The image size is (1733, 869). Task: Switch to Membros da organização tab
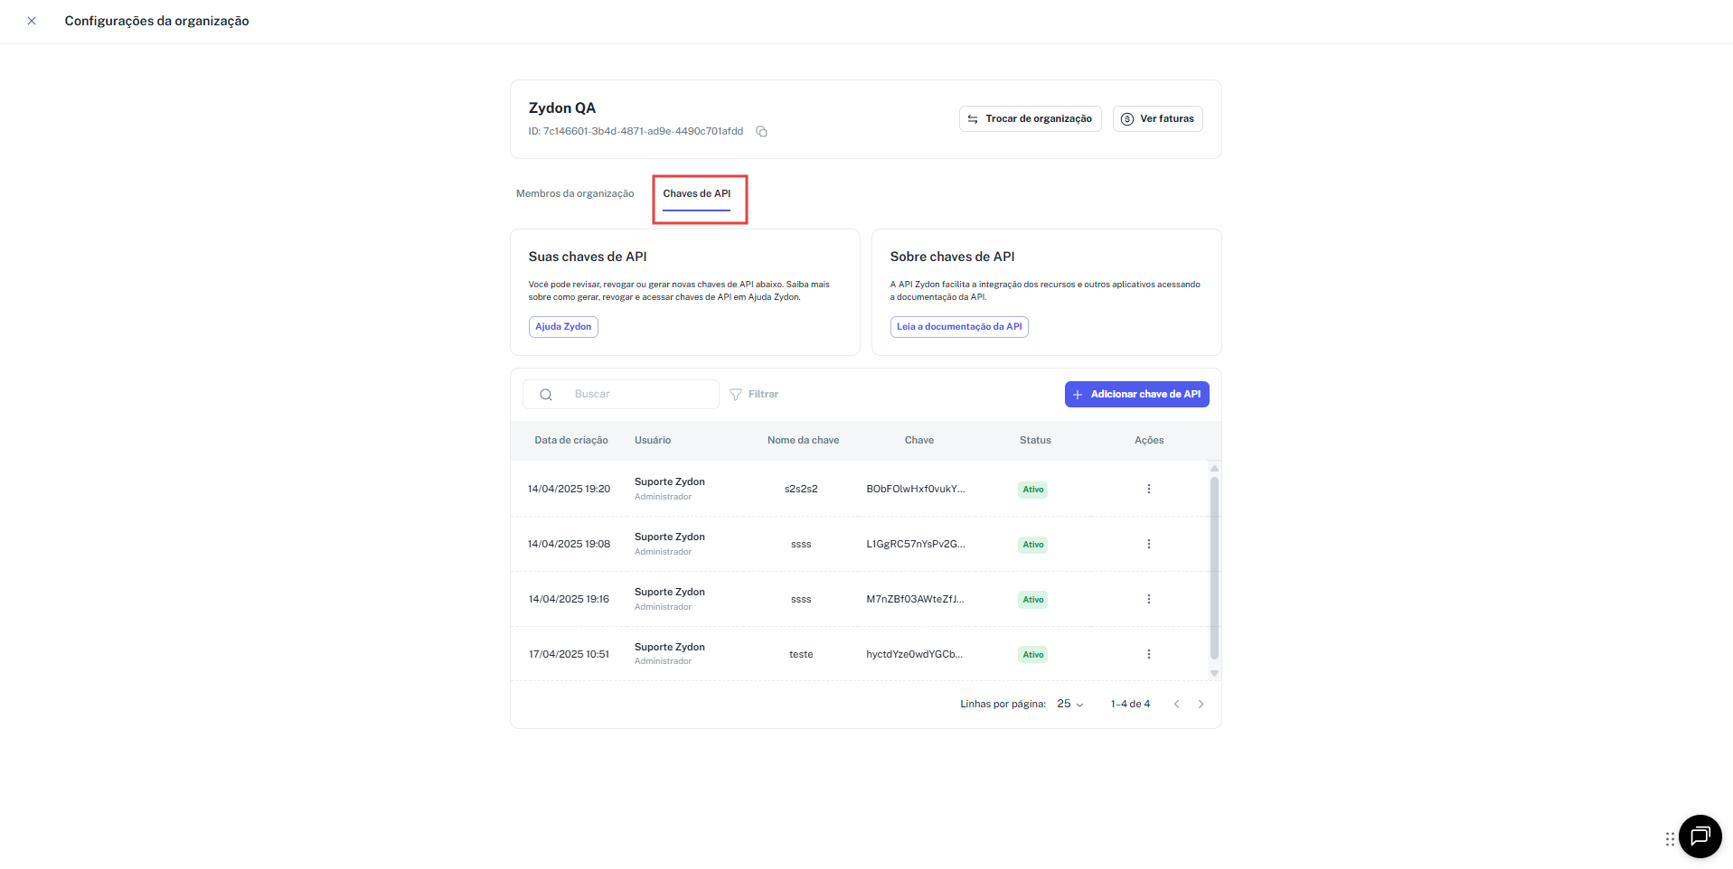[x=575, y=193]
